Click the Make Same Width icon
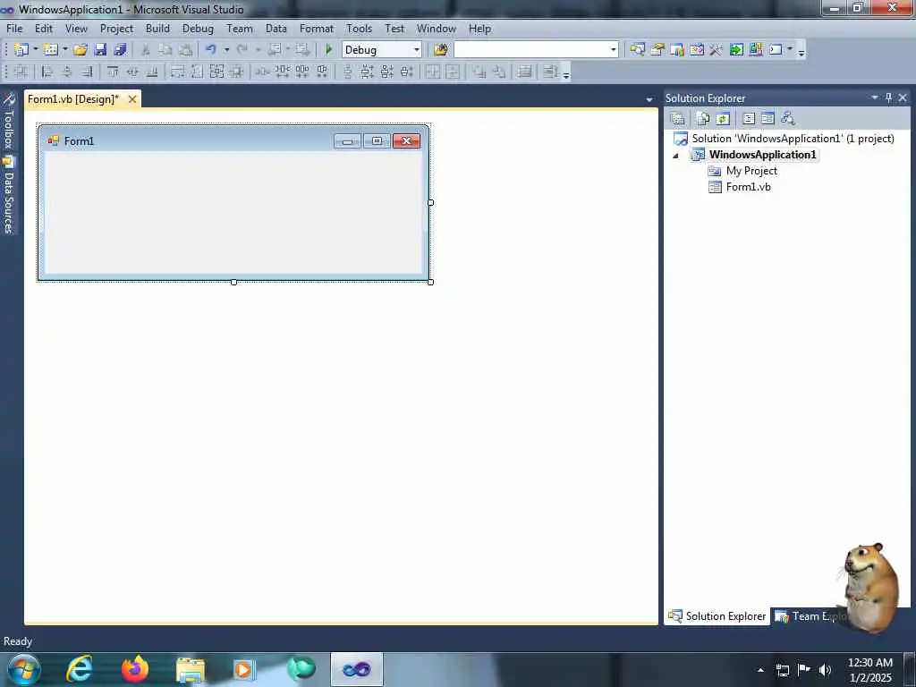916x687 pixels. click(178, 72)
